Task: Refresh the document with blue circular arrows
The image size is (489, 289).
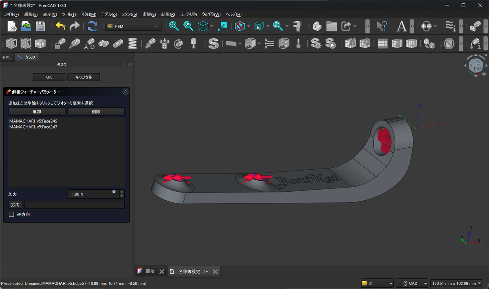Action: (93, 26)
